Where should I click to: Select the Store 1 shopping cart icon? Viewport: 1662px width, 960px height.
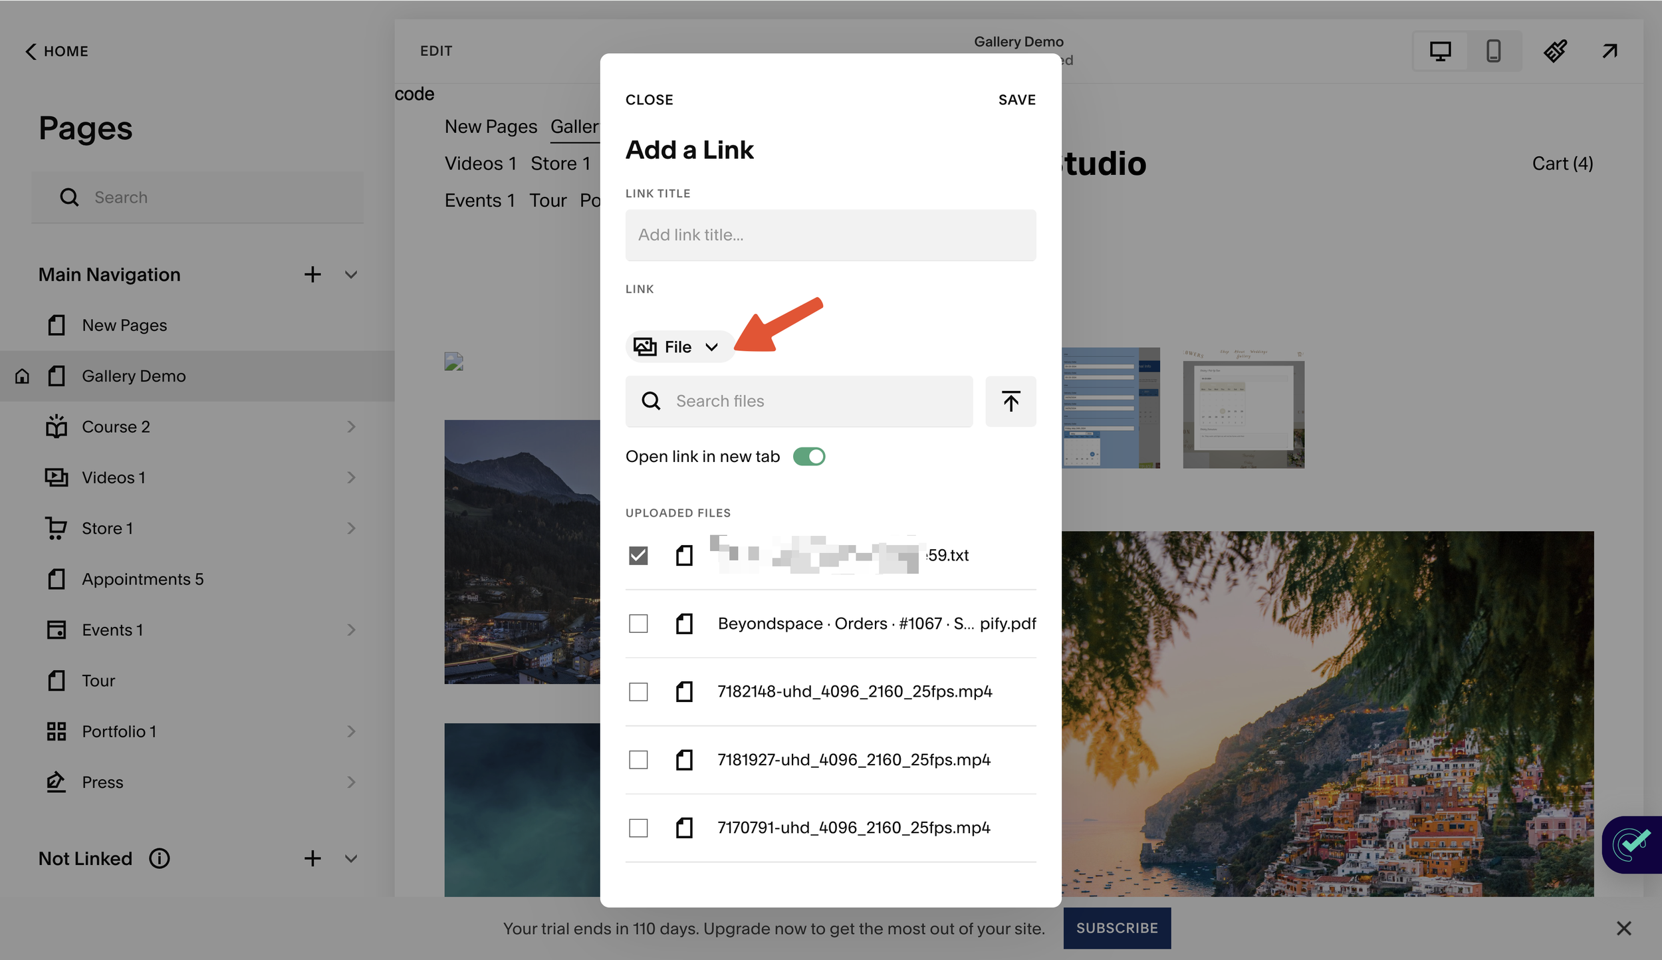[57, 528]
